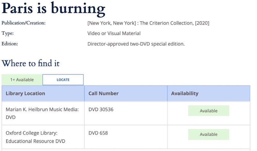Image resolution: width=257 pixels, height=151 pixels.
Task: Select the Availability column header
Action: point(208,93)
